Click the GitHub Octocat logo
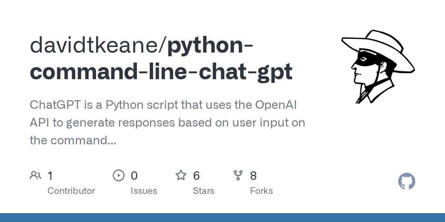 coord(406,182)
